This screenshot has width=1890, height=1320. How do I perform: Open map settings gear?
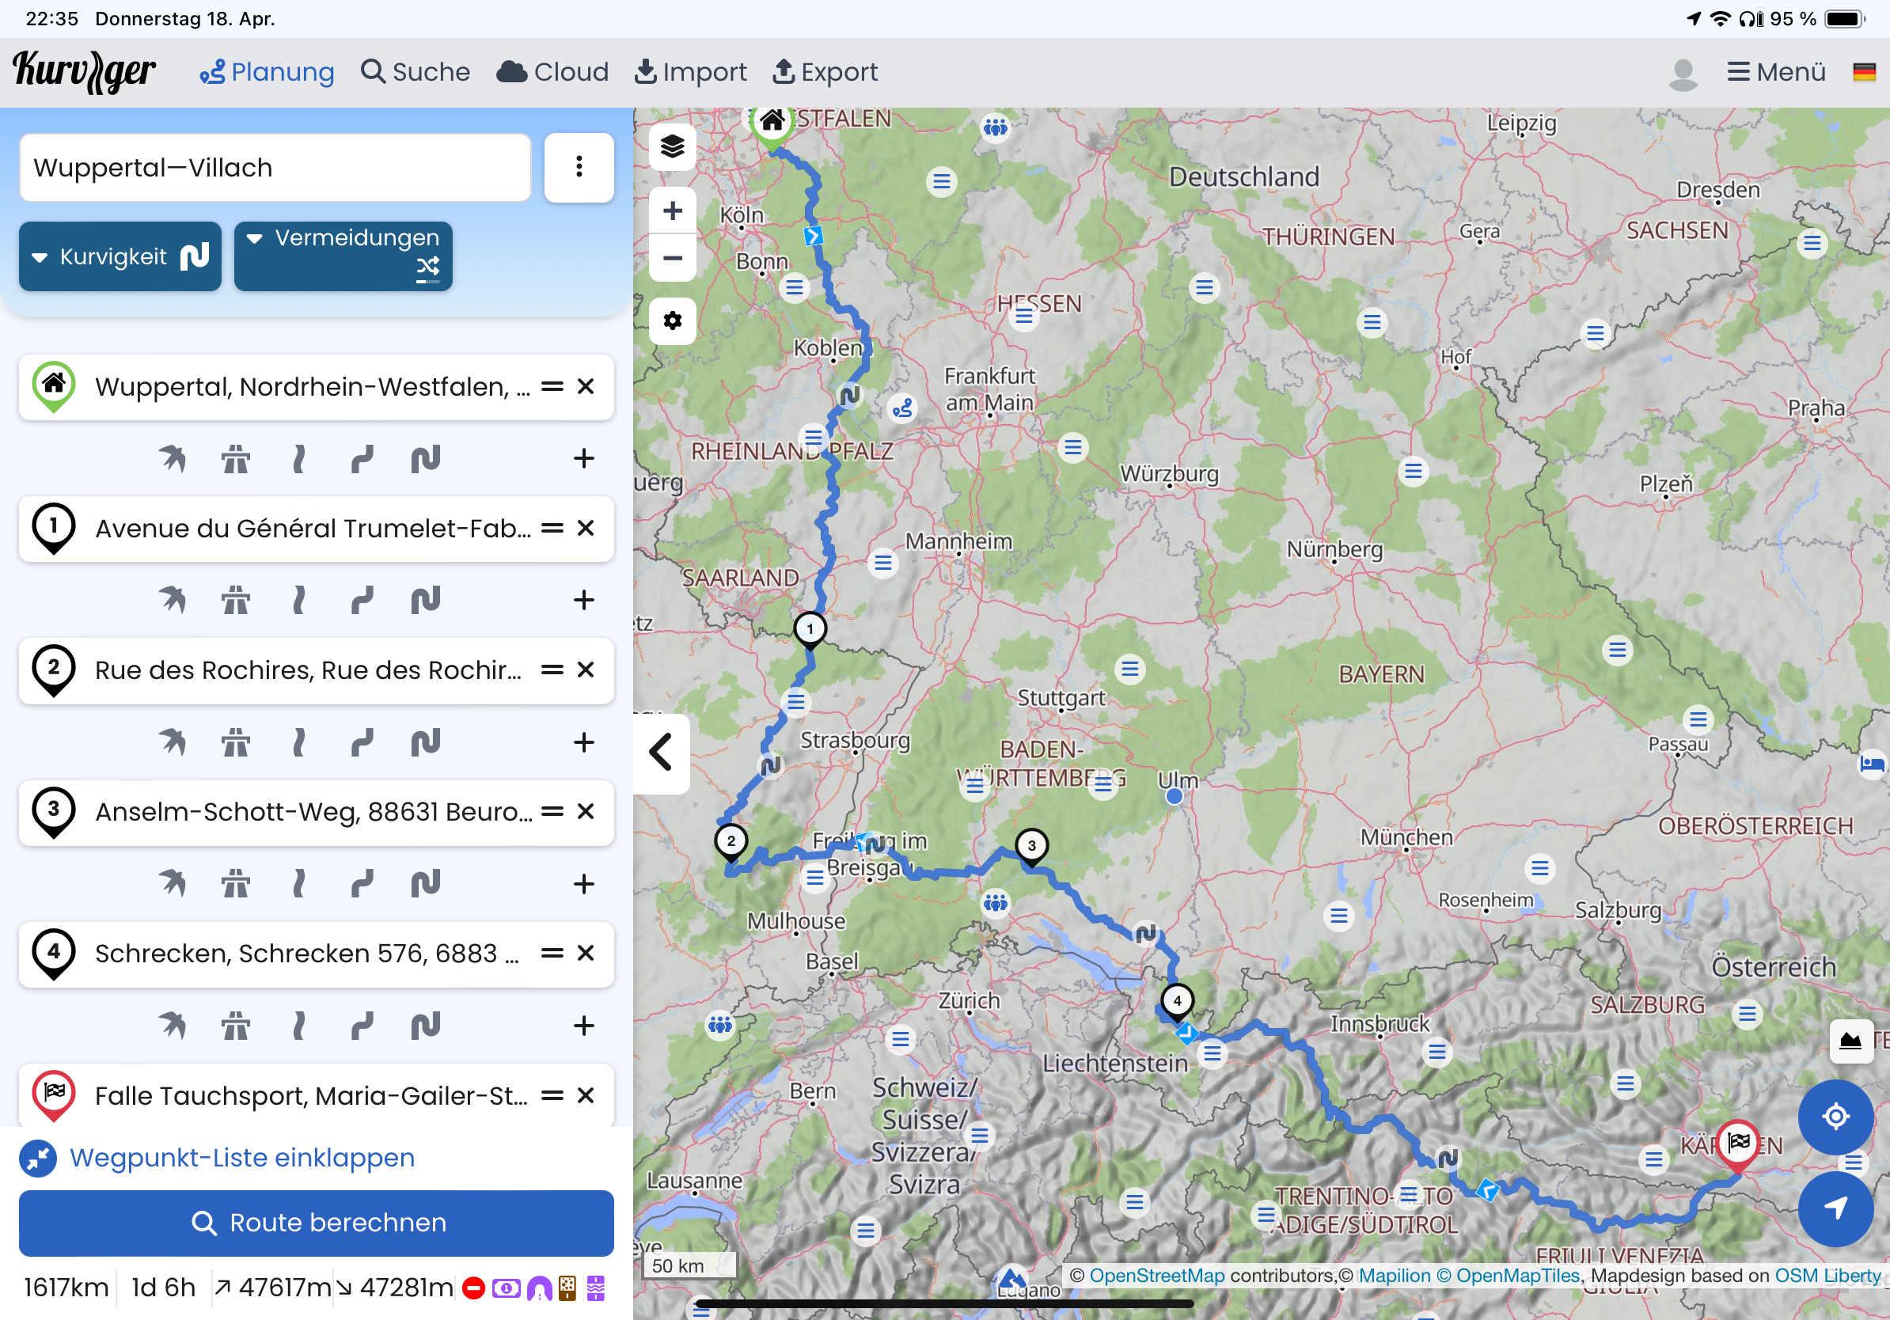tap(672, 321)
